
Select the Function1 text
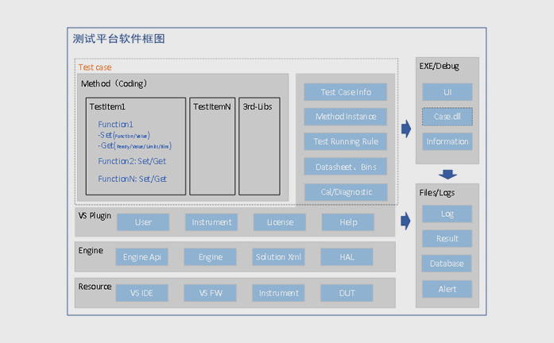[x=115, y=124]
